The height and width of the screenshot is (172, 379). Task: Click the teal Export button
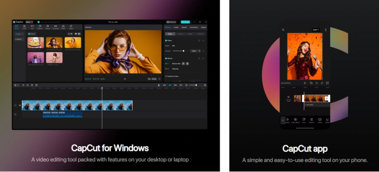(x=185, y=22)
